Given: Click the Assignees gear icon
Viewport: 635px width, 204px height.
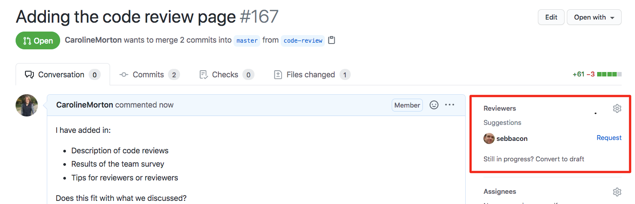Looking at the screenshot, I should (617, 192).
